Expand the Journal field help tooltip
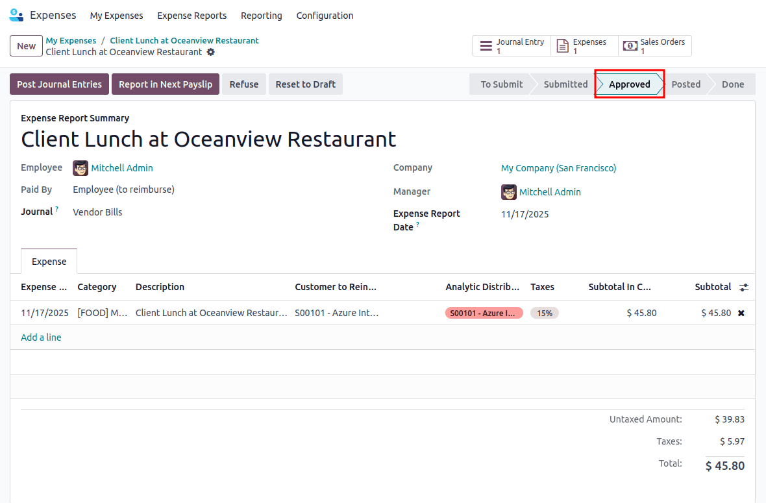The width and height of the screenshot is (766, 503). 58,208
